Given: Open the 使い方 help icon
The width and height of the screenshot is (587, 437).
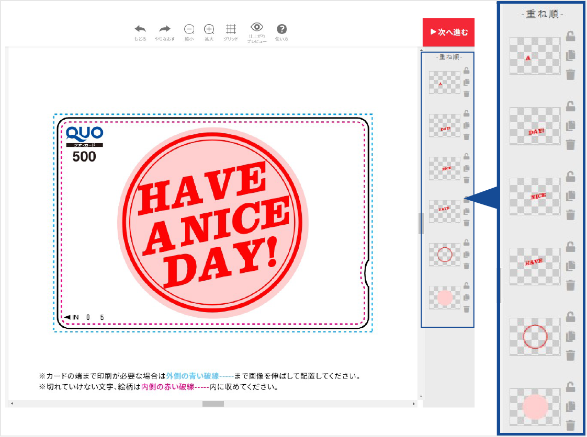Looking at the screenshot, I should 282,29.
